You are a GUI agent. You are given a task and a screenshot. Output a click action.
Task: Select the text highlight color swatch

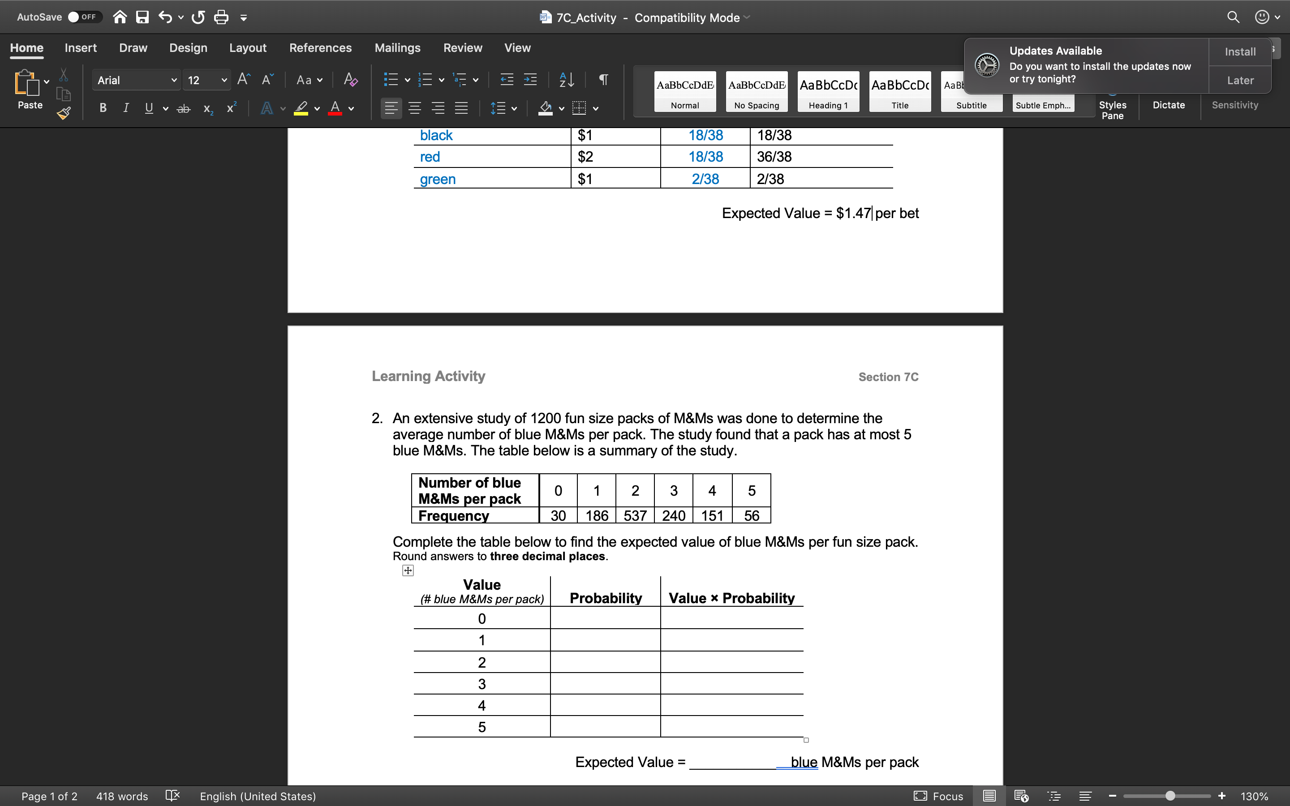pyautogui.click(x=300, y=115)
